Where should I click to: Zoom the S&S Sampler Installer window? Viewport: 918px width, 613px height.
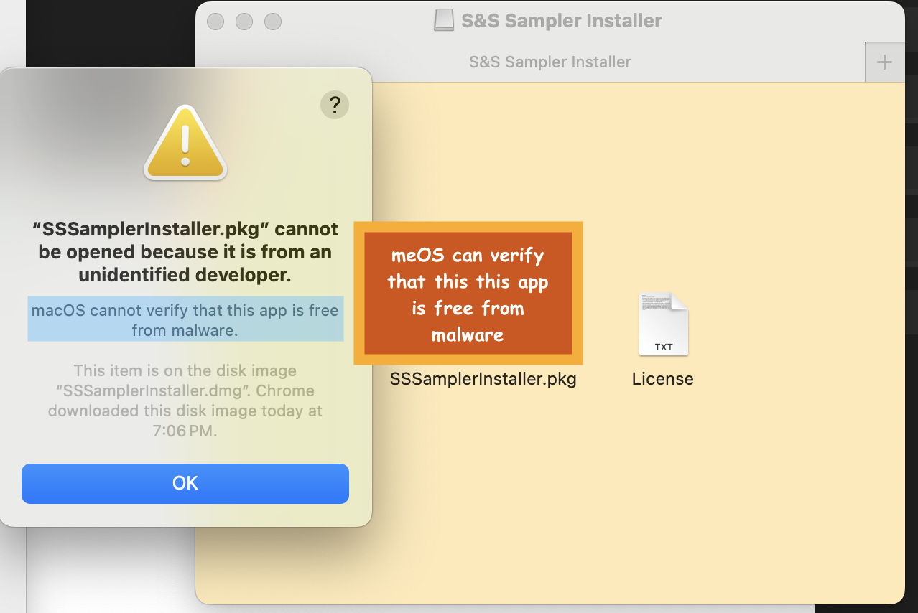click(x=273, y=22)
